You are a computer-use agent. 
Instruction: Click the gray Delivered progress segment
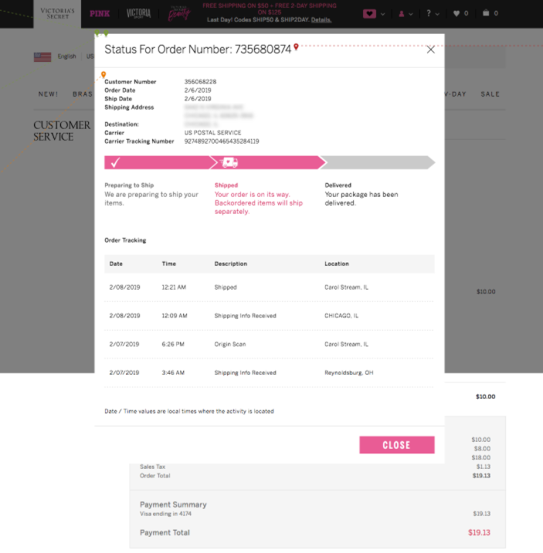point(378,163)
